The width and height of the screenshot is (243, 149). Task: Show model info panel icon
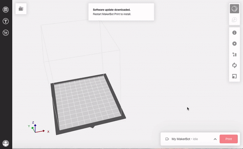point(234,33)
